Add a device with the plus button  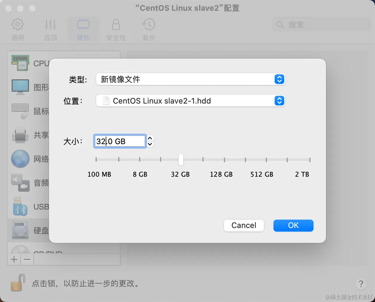(14, 259)
